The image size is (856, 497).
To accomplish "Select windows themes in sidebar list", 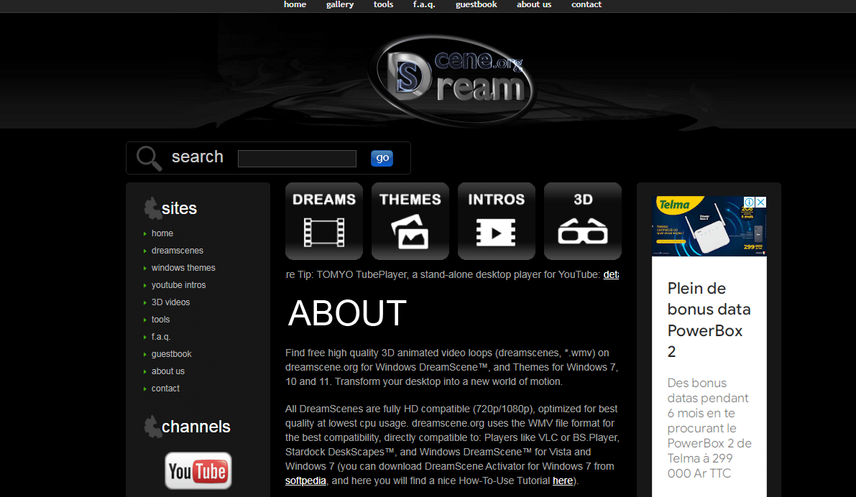I will [183, 268].
